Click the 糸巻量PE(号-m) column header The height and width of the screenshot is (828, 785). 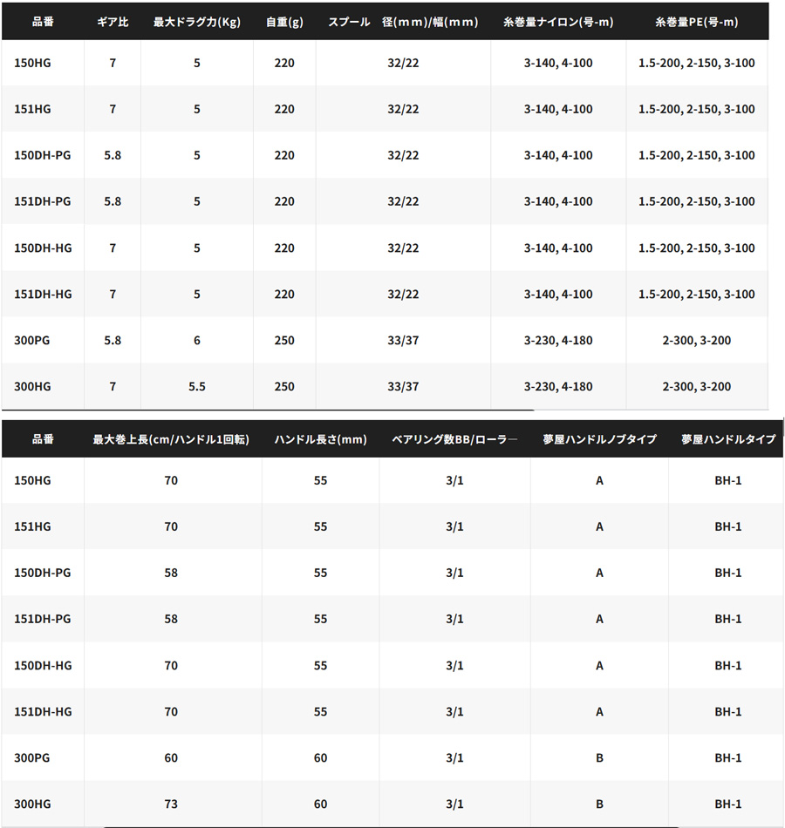pos(696,22)
